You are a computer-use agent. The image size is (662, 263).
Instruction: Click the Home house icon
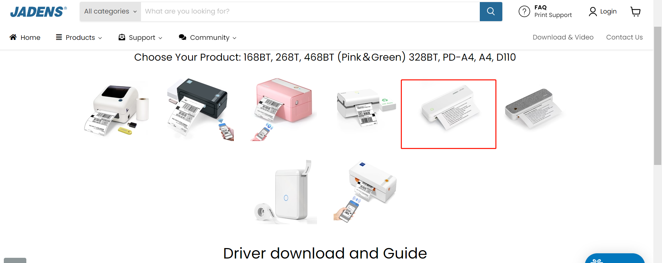tap(13, 37)
